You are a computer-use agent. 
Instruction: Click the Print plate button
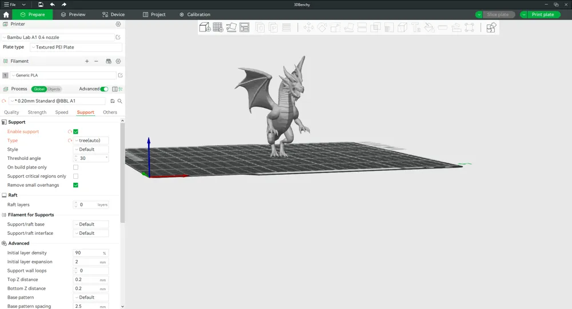543,15
